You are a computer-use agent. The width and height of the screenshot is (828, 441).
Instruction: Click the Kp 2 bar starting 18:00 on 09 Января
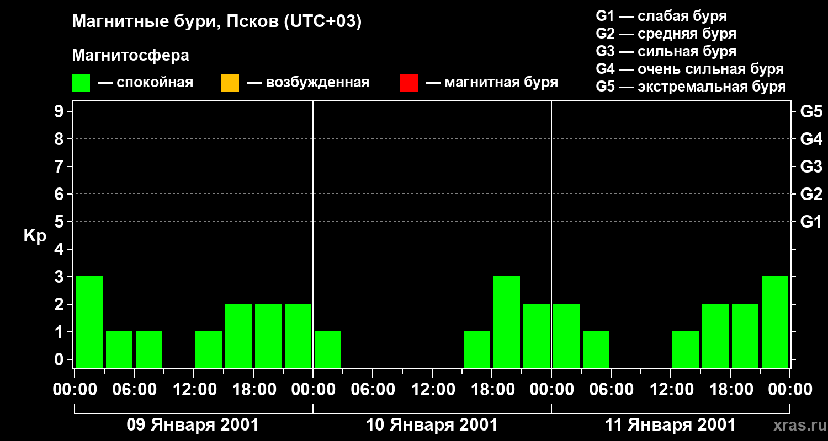[268, 336]
